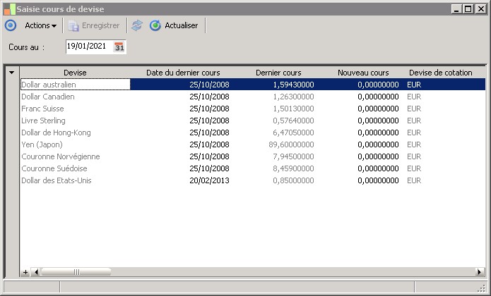Viewport: 491px width, 296px height.
Task: Click the 7,94500000 rate cell
Action: coord(293,156)
